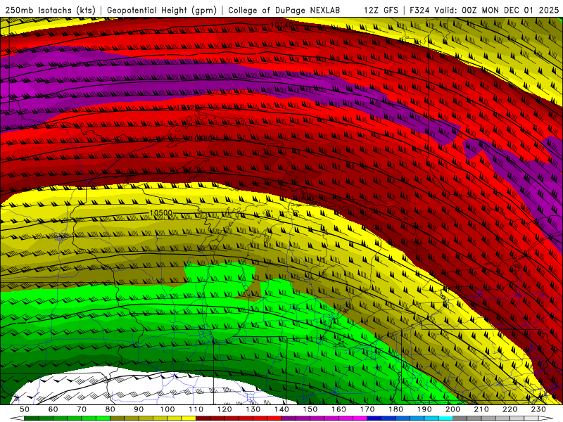
Task: Click the 100 value on the color scale
Action: tap(167, 409)
